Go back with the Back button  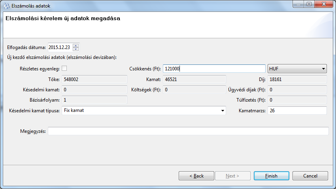[196, 176]
